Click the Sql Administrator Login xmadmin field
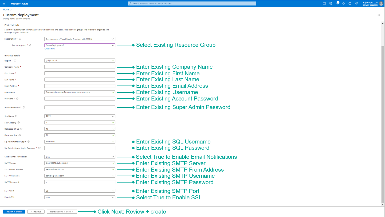 tap(80, 142)
